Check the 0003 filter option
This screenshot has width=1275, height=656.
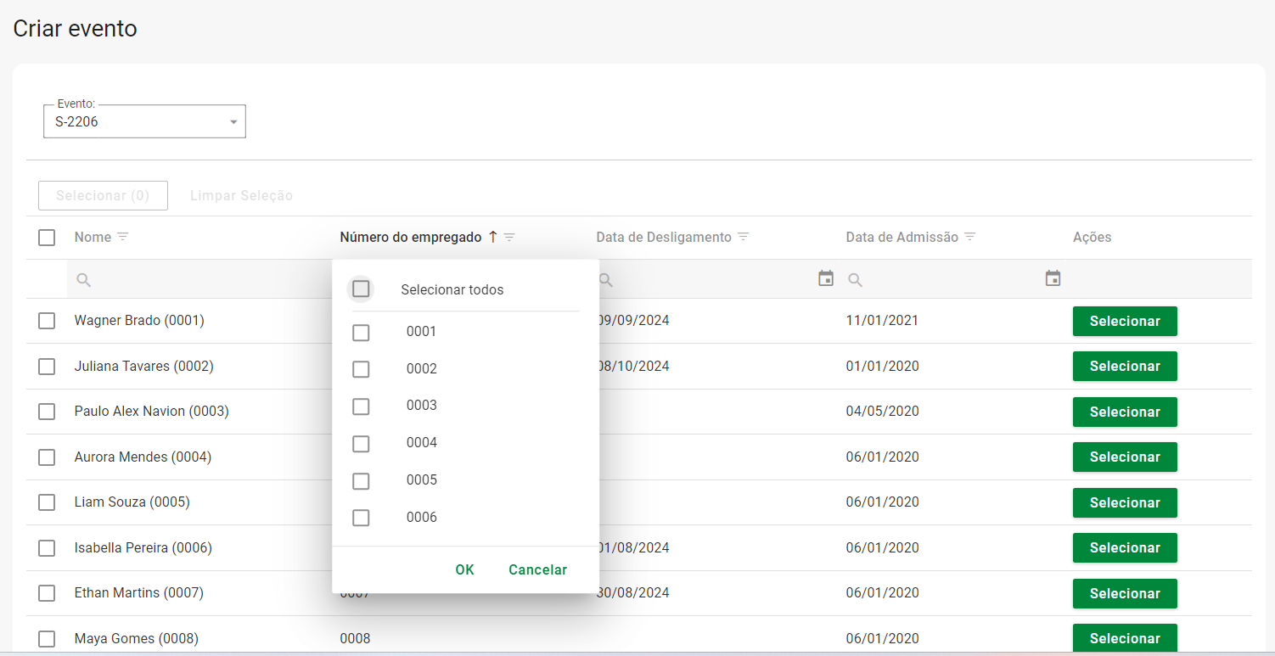tap(361, 406)
